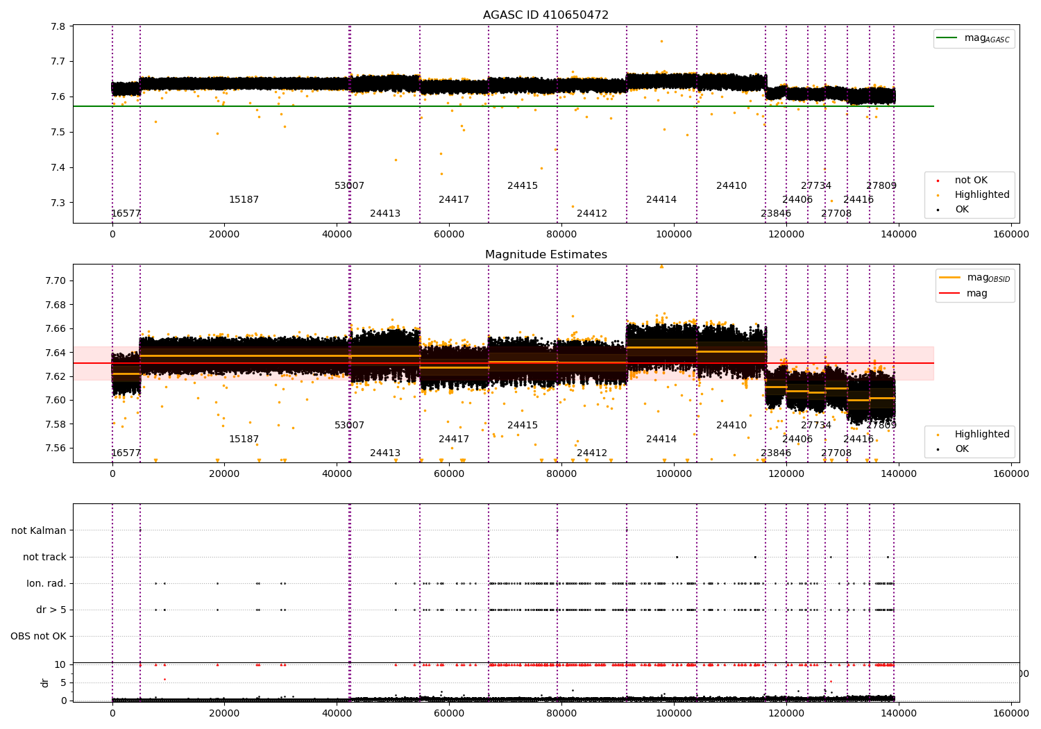
Task: Click the 'dr' y-axis label
Action: point(45,682)
